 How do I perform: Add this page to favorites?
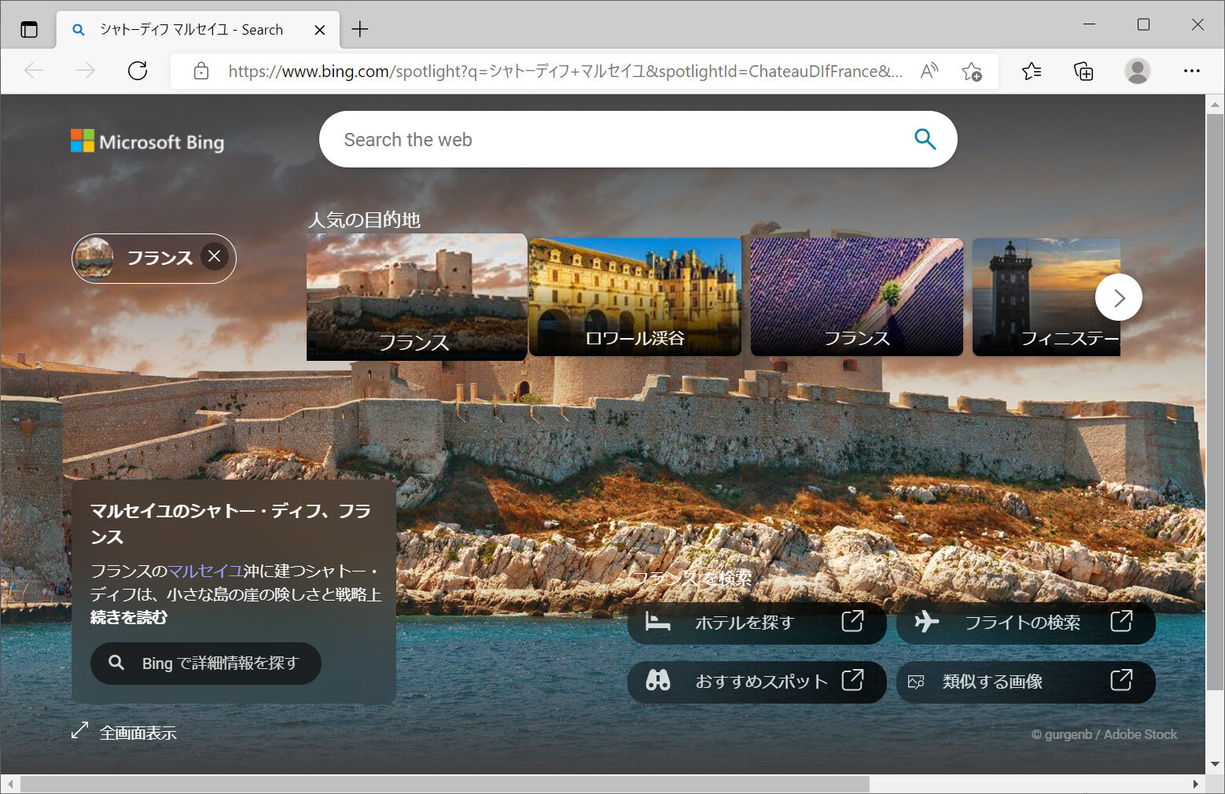[972, 72]
